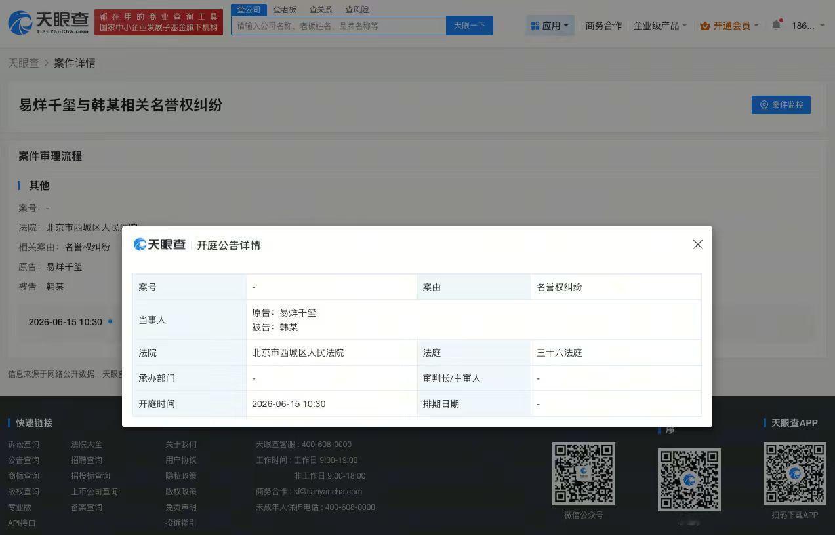Viewport: 835px width, 535px height.
Task: Click 名誉权纠纷 cell in dialog
Action: pos(559,287)
